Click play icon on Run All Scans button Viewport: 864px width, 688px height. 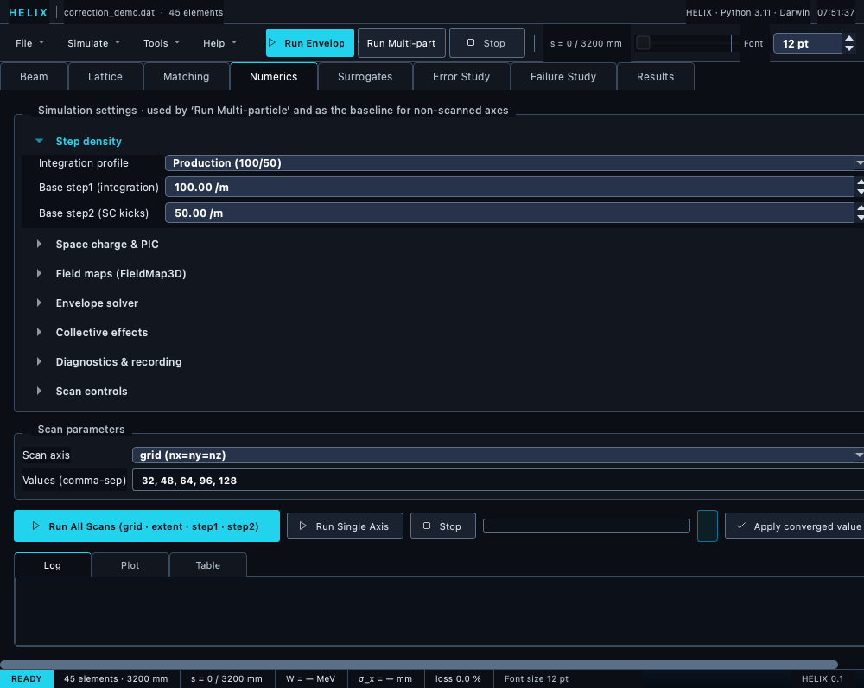click(x=35, y=526)
